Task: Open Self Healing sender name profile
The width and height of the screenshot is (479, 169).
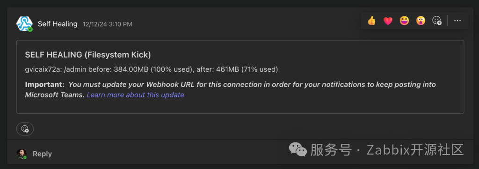Action: pyautogui.click(x=58, y=24)
